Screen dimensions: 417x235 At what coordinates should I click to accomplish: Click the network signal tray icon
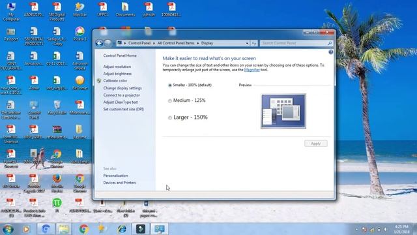372,229
